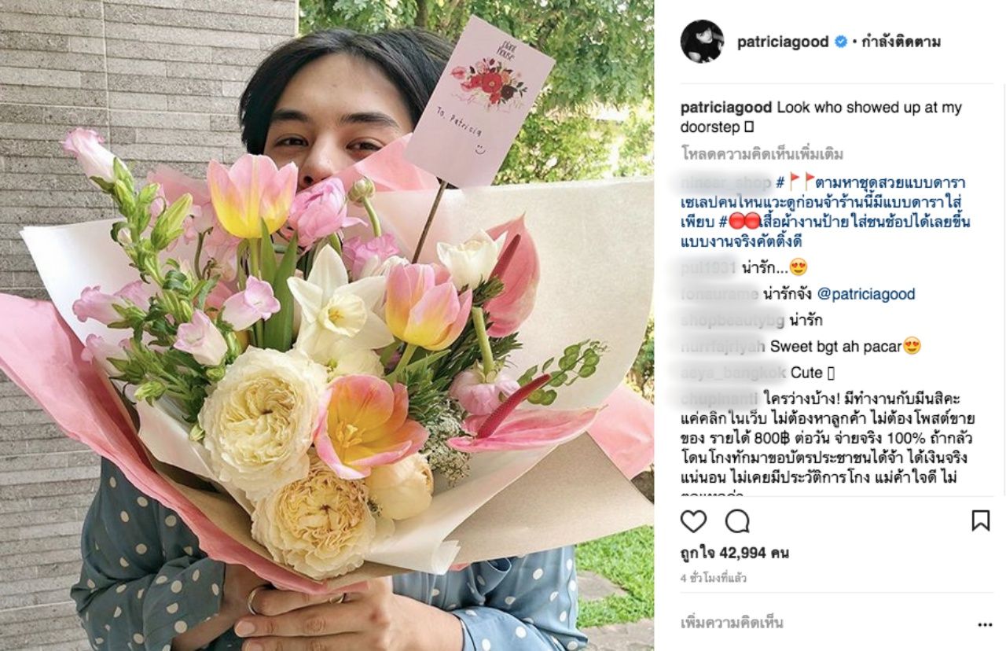The width and height of the screenshot is (1006, 651).
Task: Open the commenter profile on the Sweet bgt ah pacar comment
Action: tap(723, 346)
